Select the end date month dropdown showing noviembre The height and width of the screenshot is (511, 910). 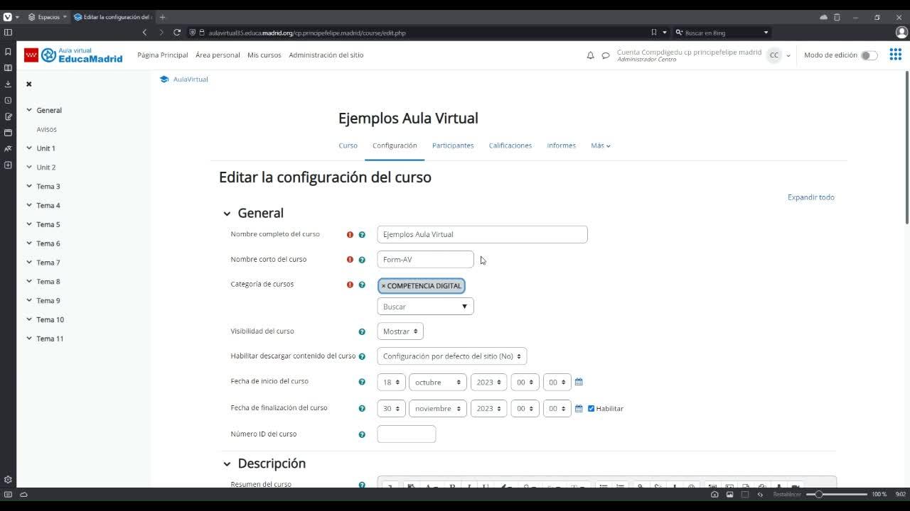point(438,409)
